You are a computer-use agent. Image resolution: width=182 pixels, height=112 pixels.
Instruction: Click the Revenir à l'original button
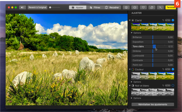pyautogui.click(x=38, y=8)
